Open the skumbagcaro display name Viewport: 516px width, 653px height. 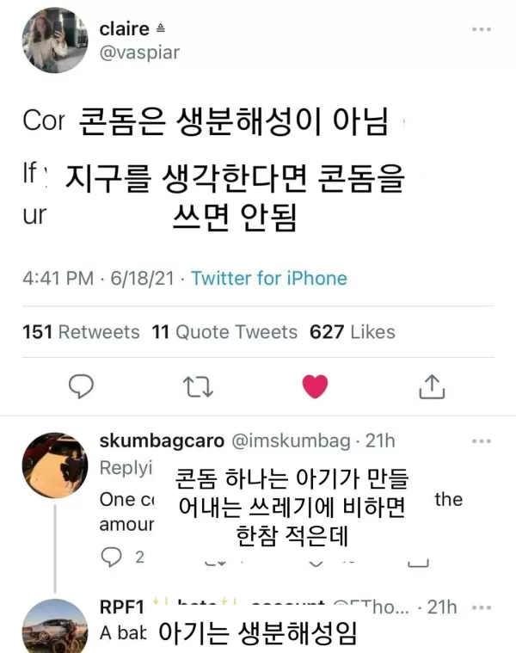tap(162, 441)
